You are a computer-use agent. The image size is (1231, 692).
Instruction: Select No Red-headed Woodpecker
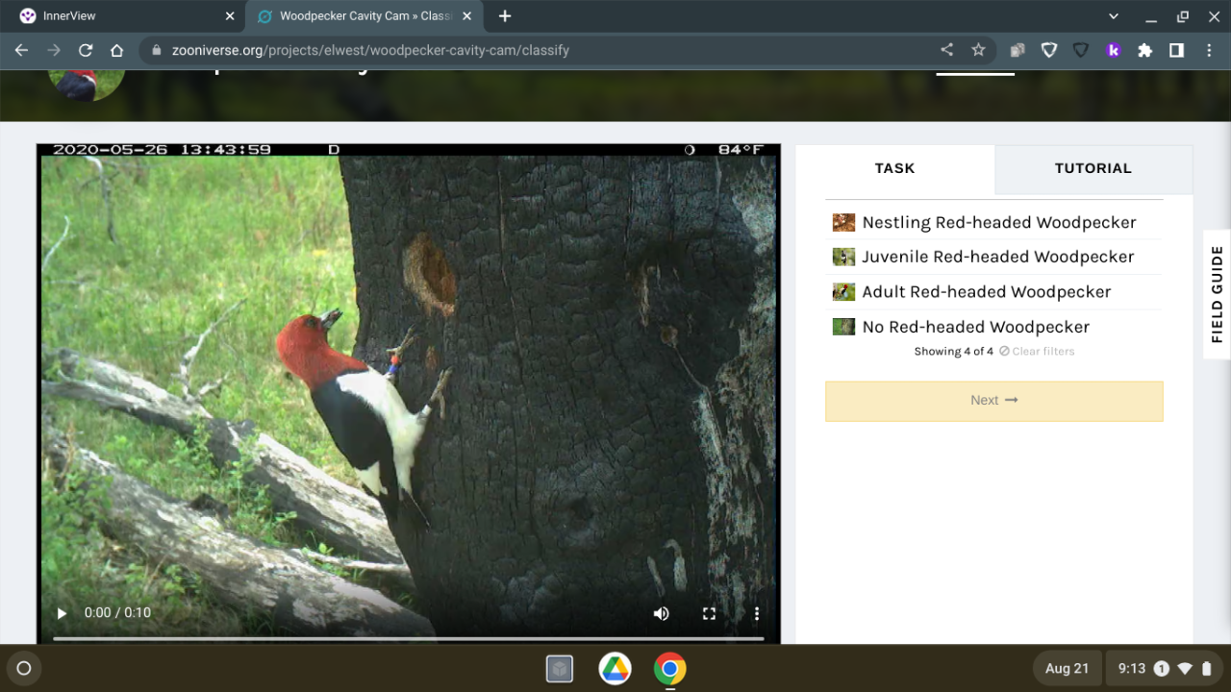994,327
